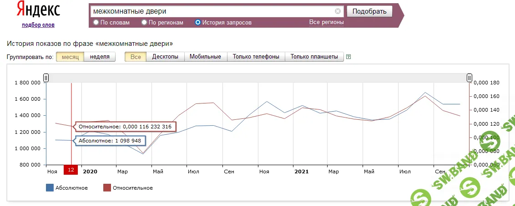Viewport: 515px width, 206px height.
Task: Click the blue "Абсолютное" legend swatch
Action: click(x=50, y=188)
